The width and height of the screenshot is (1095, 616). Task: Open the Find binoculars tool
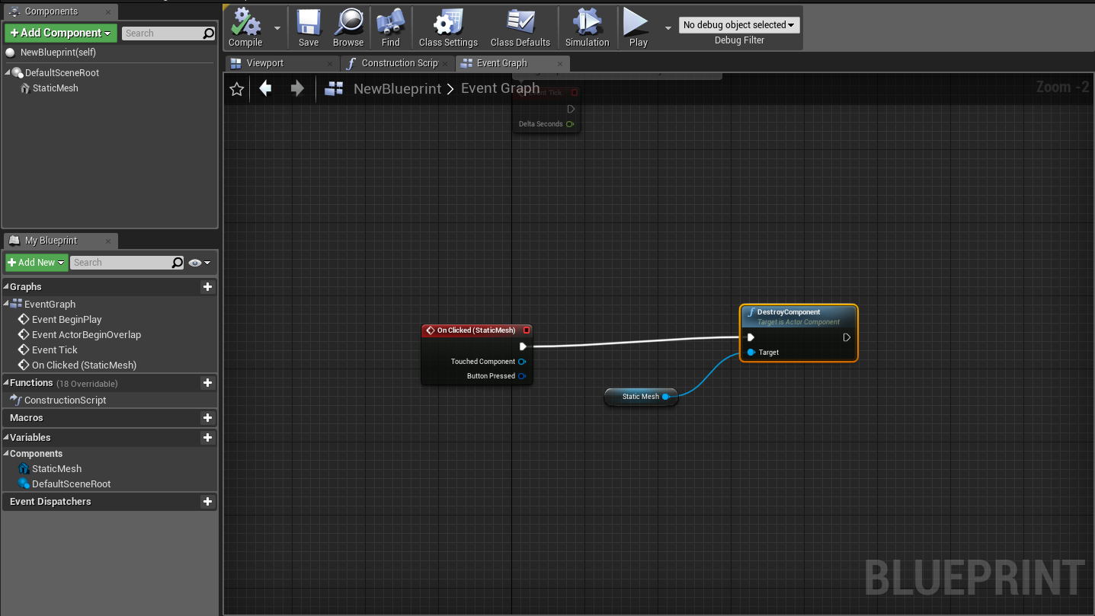pyautogui.click(x=391, y=28)
